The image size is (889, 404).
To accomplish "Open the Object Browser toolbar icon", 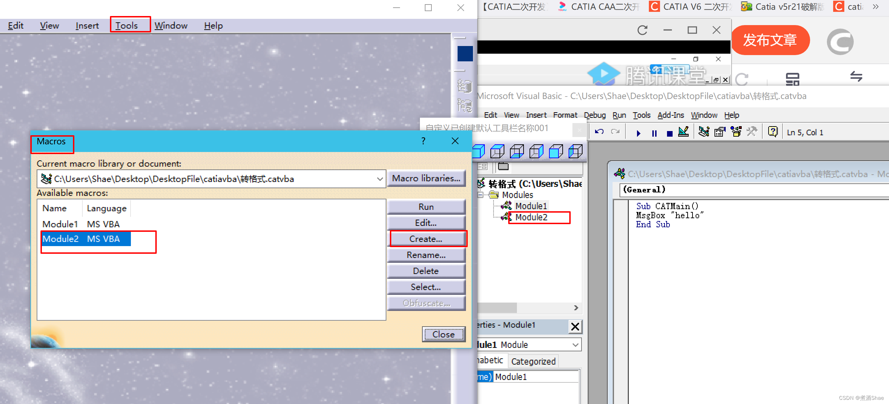I will pos(736,132).
